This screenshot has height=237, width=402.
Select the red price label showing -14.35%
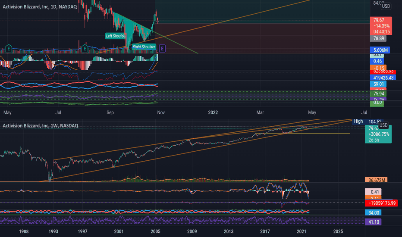[x=381, y=25]
